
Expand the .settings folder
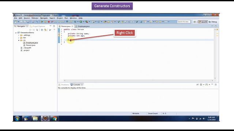click(x=19, y=35)
